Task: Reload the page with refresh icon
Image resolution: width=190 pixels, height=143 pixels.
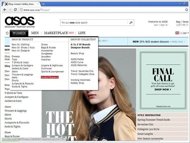Action: (x=15, y=9)
